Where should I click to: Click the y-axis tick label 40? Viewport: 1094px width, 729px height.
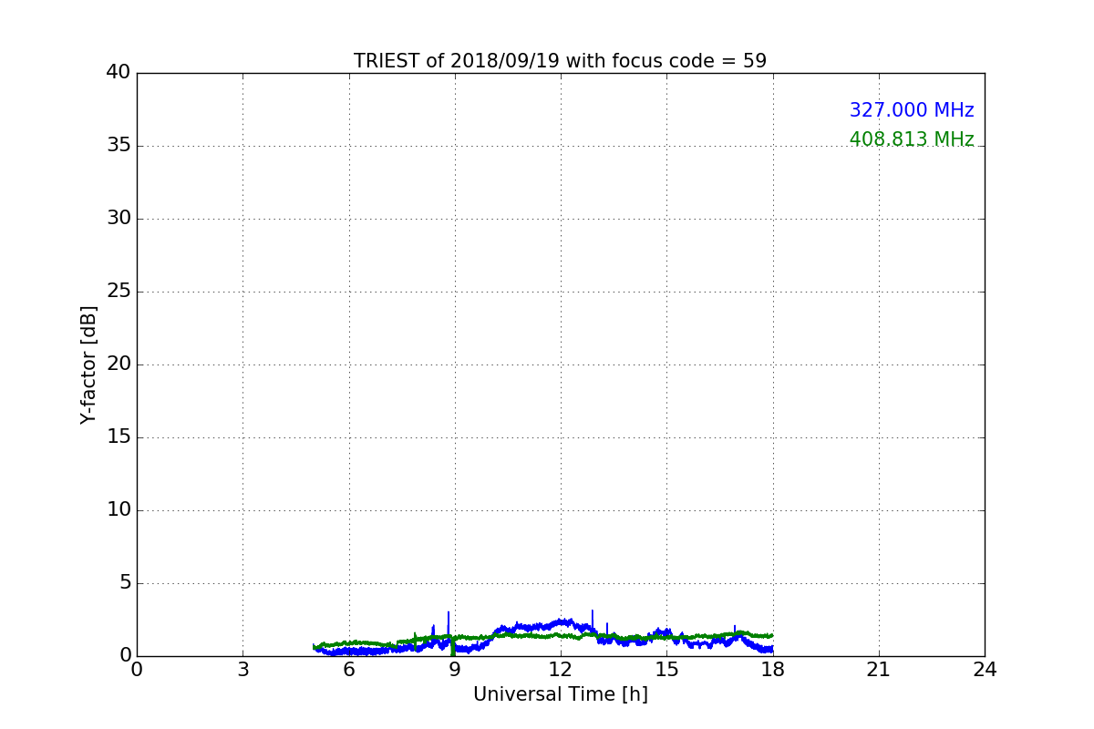pos(119,73)
